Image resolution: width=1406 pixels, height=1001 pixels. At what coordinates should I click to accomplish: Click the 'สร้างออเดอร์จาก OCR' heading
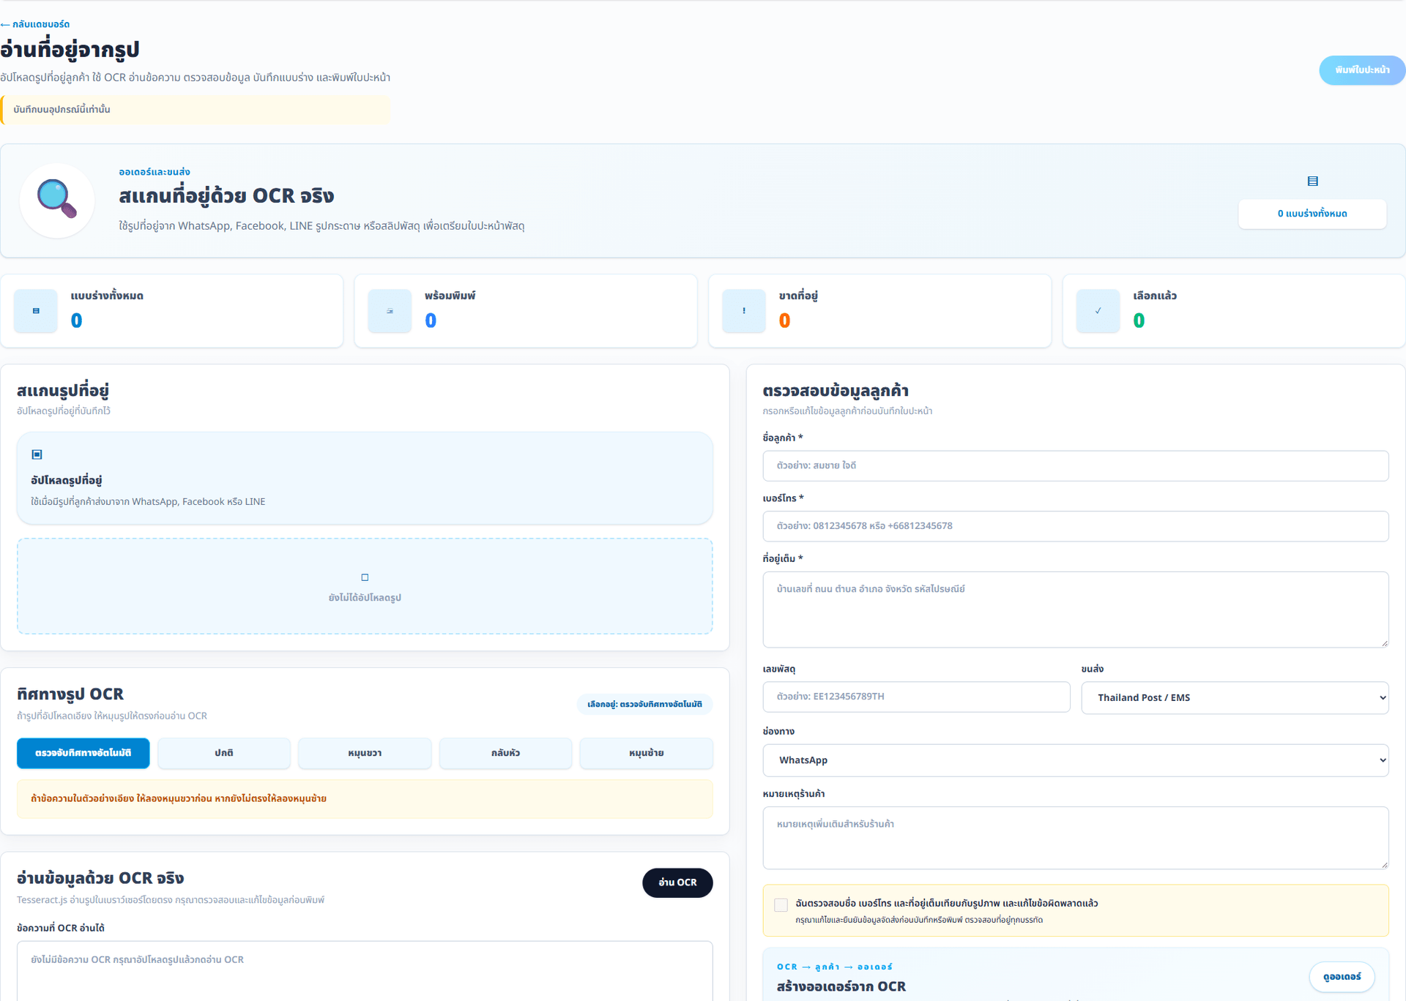(841, 986)
